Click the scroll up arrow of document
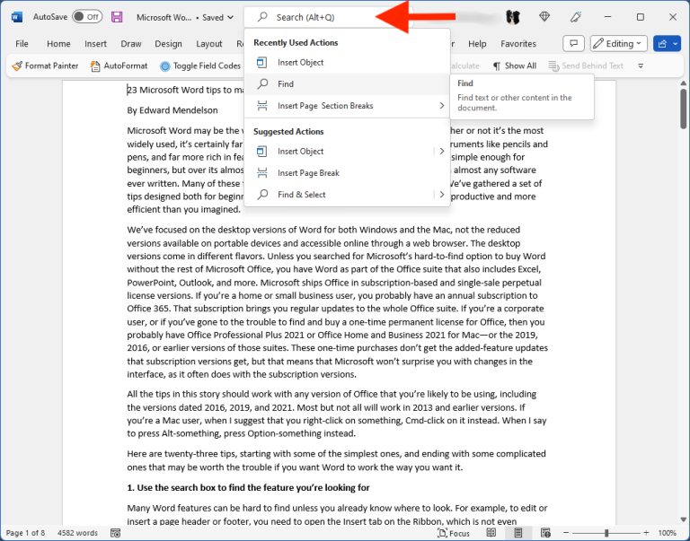Viewport: 690px width, 541px height. pyautogui.click(x=683, y=83)
